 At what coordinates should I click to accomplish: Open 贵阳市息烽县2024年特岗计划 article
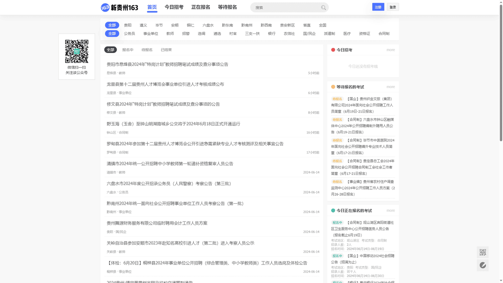pyautogui.click(x=167, y=64)
